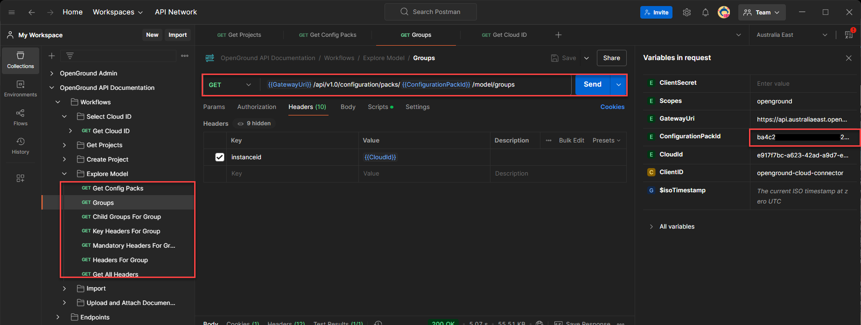This screenshot has height=325, width=861.
Task: Uncheck the instanceid header checkbox
Action: [x=220, y=157]
